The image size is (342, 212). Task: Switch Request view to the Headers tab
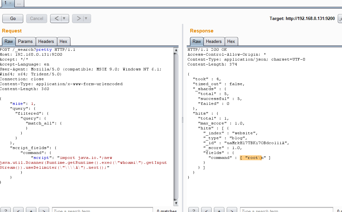pos(46,41)
